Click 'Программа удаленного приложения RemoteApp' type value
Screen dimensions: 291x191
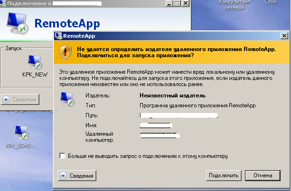tap(197, 105)
